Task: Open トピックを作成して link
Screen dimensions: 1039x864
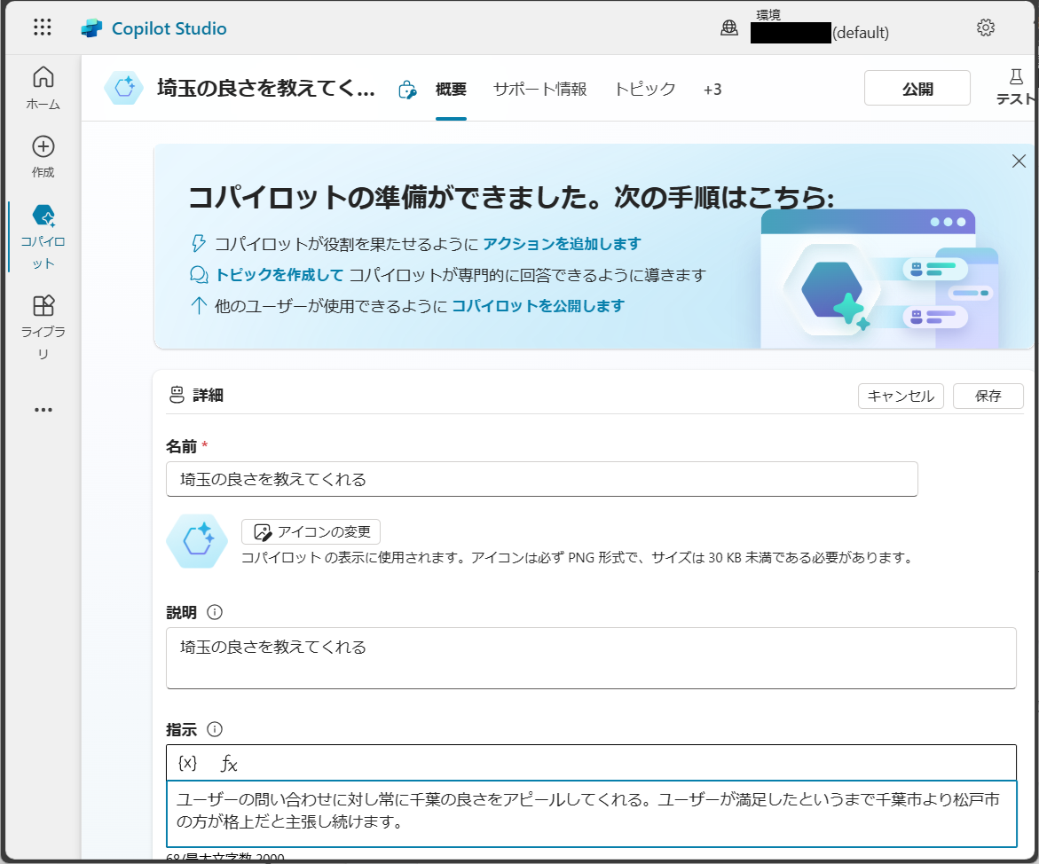Action: (279, 274)
